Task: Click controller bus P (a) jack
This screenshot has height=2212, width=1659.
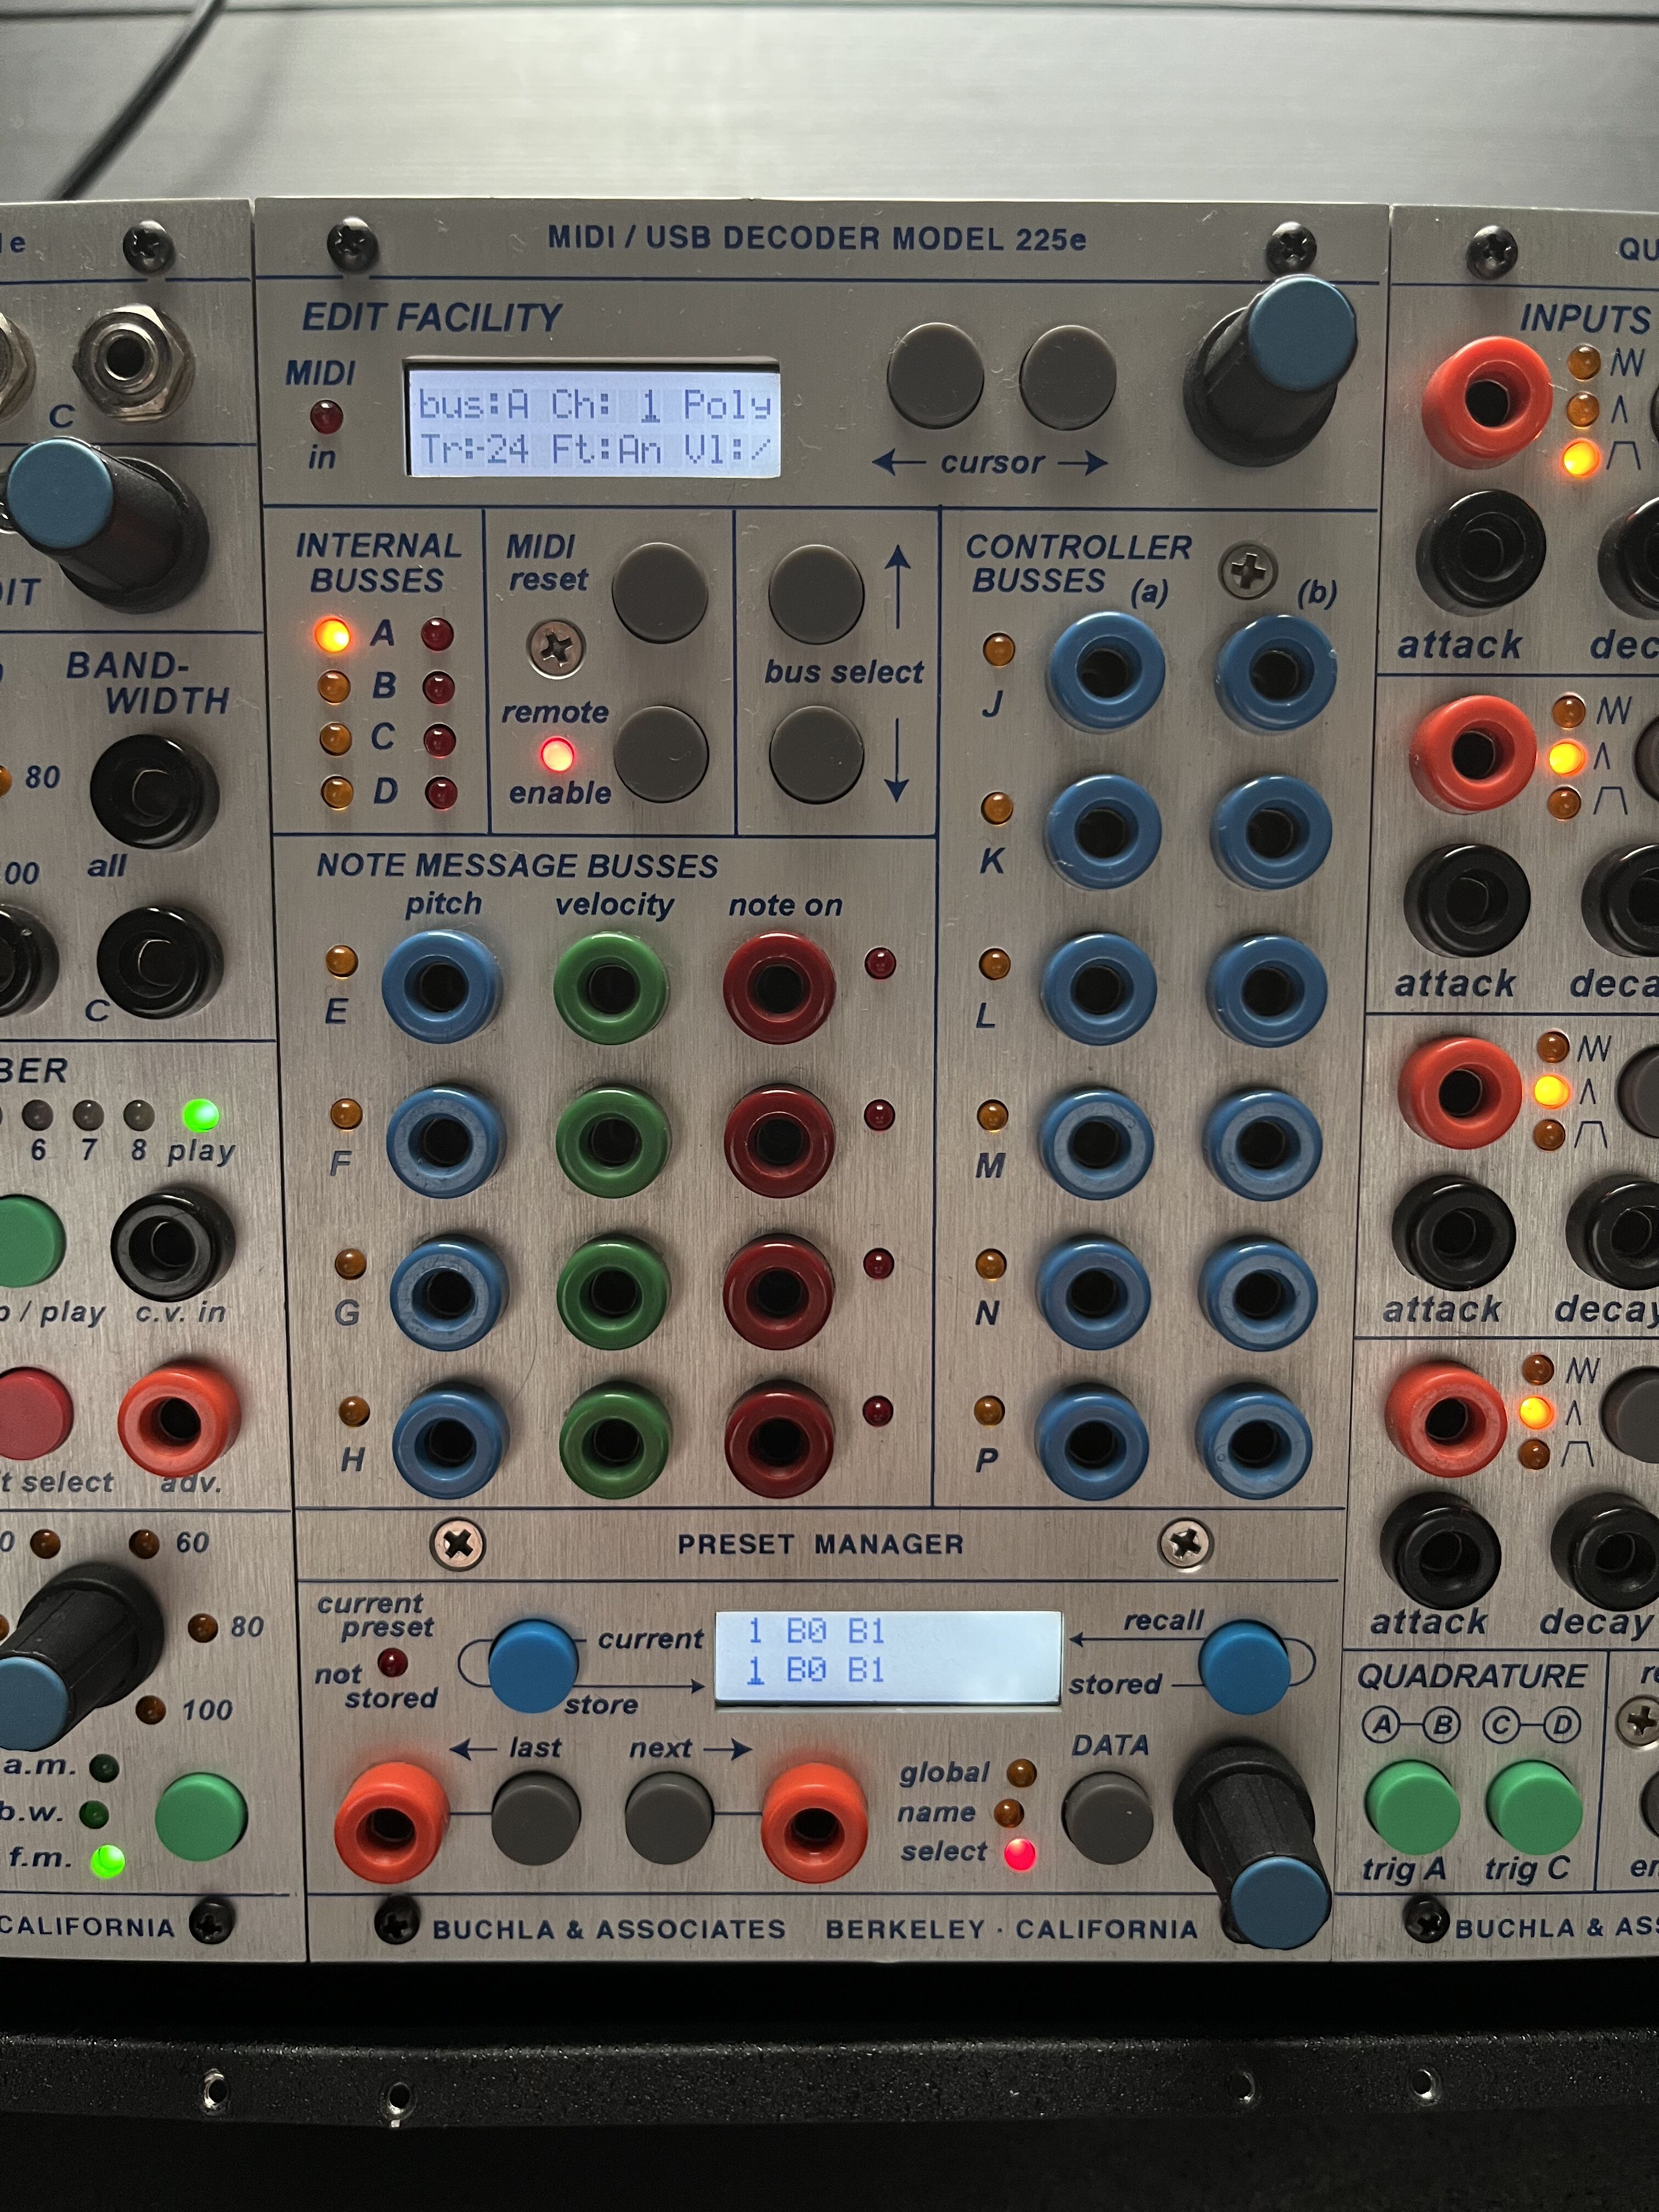Action: (1091, 1441)
